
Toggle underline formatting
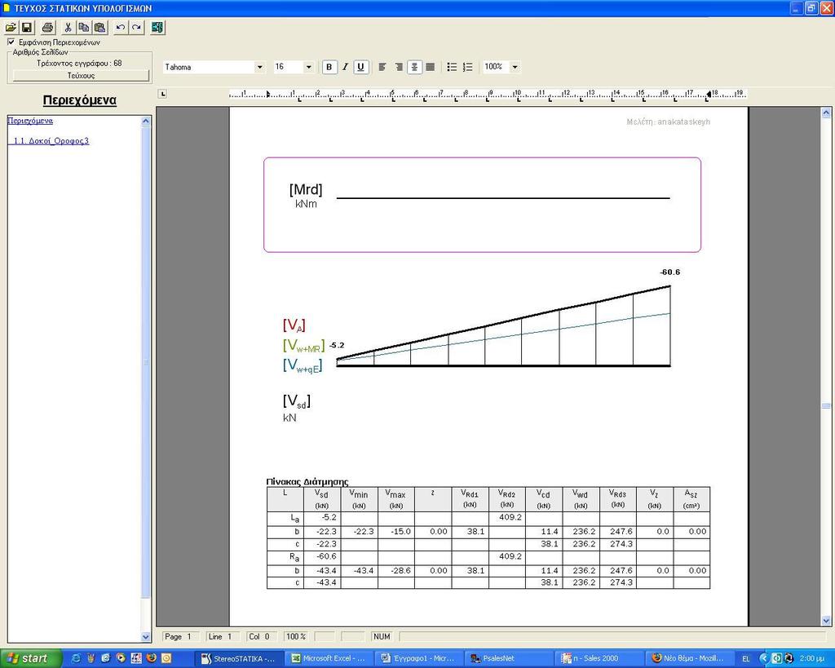[x=360, y=67]
